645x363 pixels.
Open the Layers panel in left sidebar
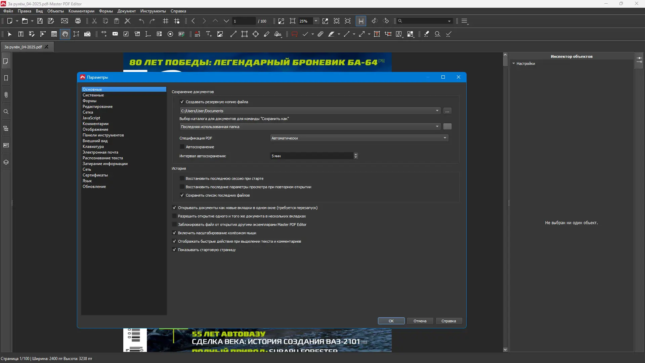pyautogui.click(x=6, y=162)
